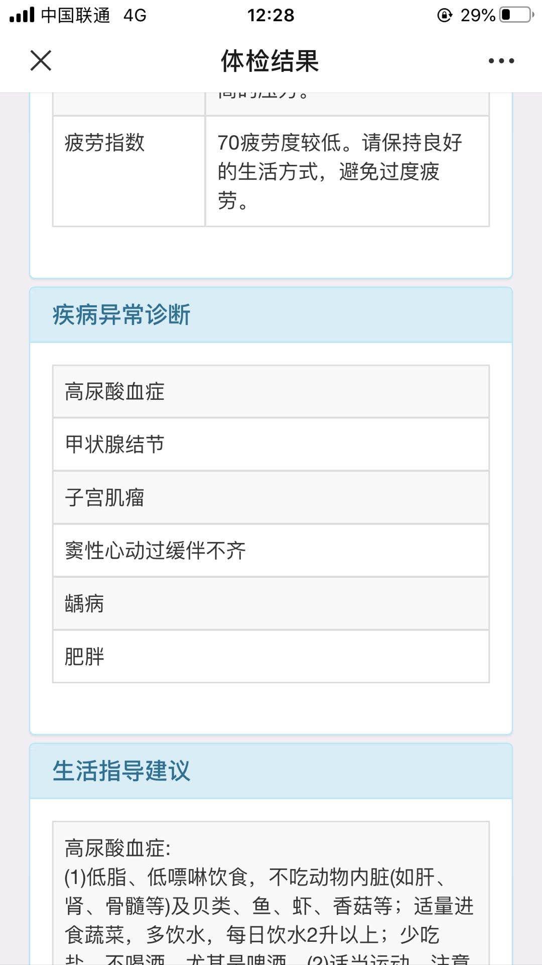Close the 体检结果 page with the X

40,61
